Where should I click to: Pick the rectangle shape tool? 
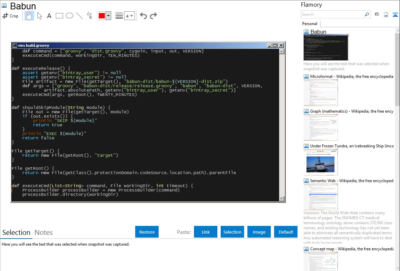59,16
